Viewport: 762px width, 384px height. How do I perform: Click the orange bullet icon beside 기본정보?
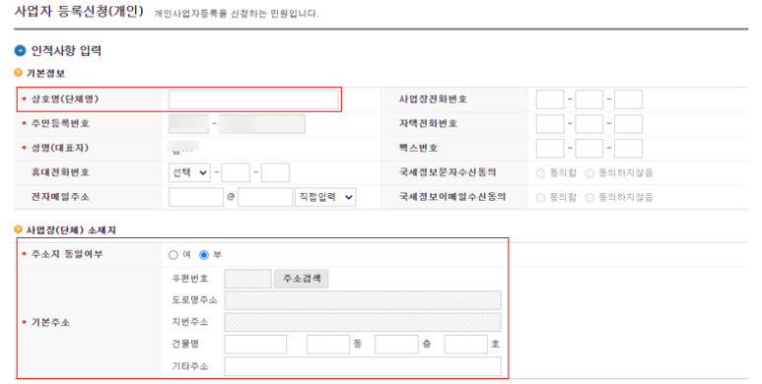point(18,73)
